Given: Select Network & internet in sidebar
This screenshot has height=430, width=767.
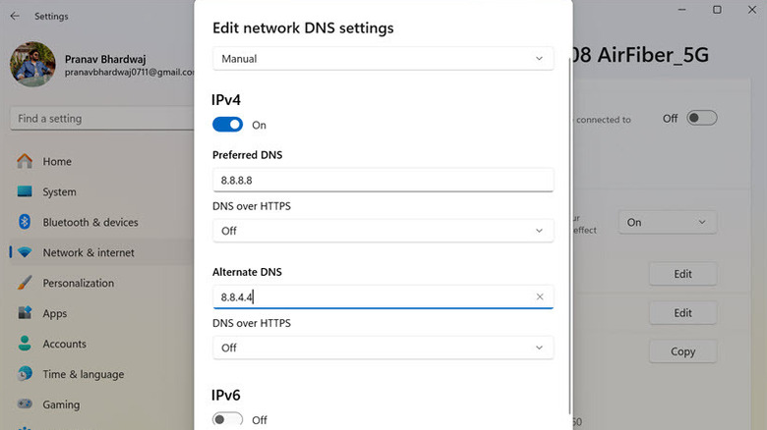Looking at the screenshot, I should [x=88, y=253].
